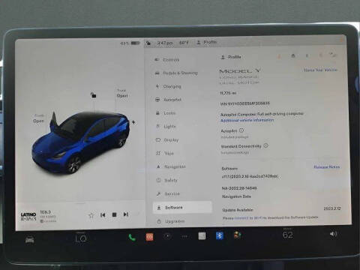360x270 pixels.
Task: Open Pedals & Steering settings
Action: (176, 73)
